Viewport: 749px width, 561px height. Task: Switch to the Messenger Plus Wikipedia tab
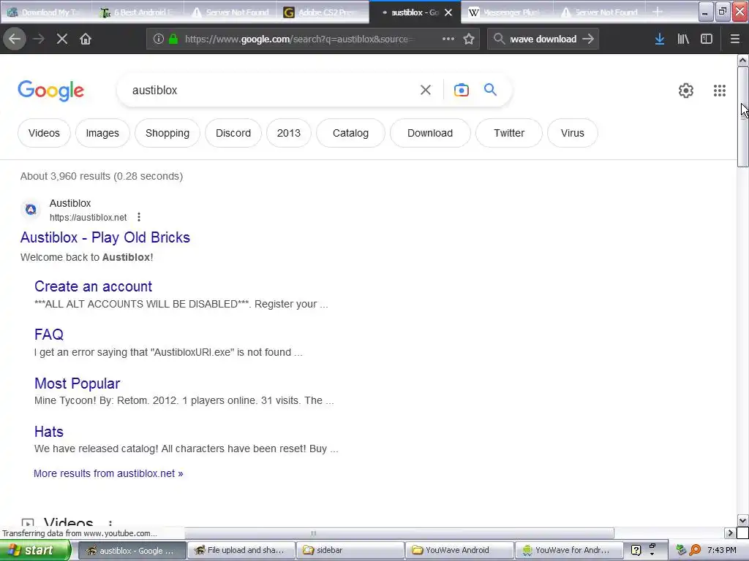[508, 12]
